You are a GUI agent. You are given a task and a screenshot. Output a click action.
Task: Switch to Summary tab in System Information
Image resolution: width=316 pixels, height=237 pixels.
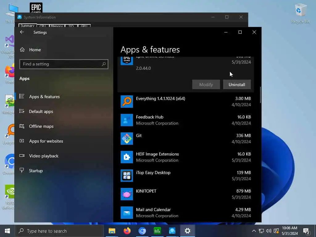27,26
